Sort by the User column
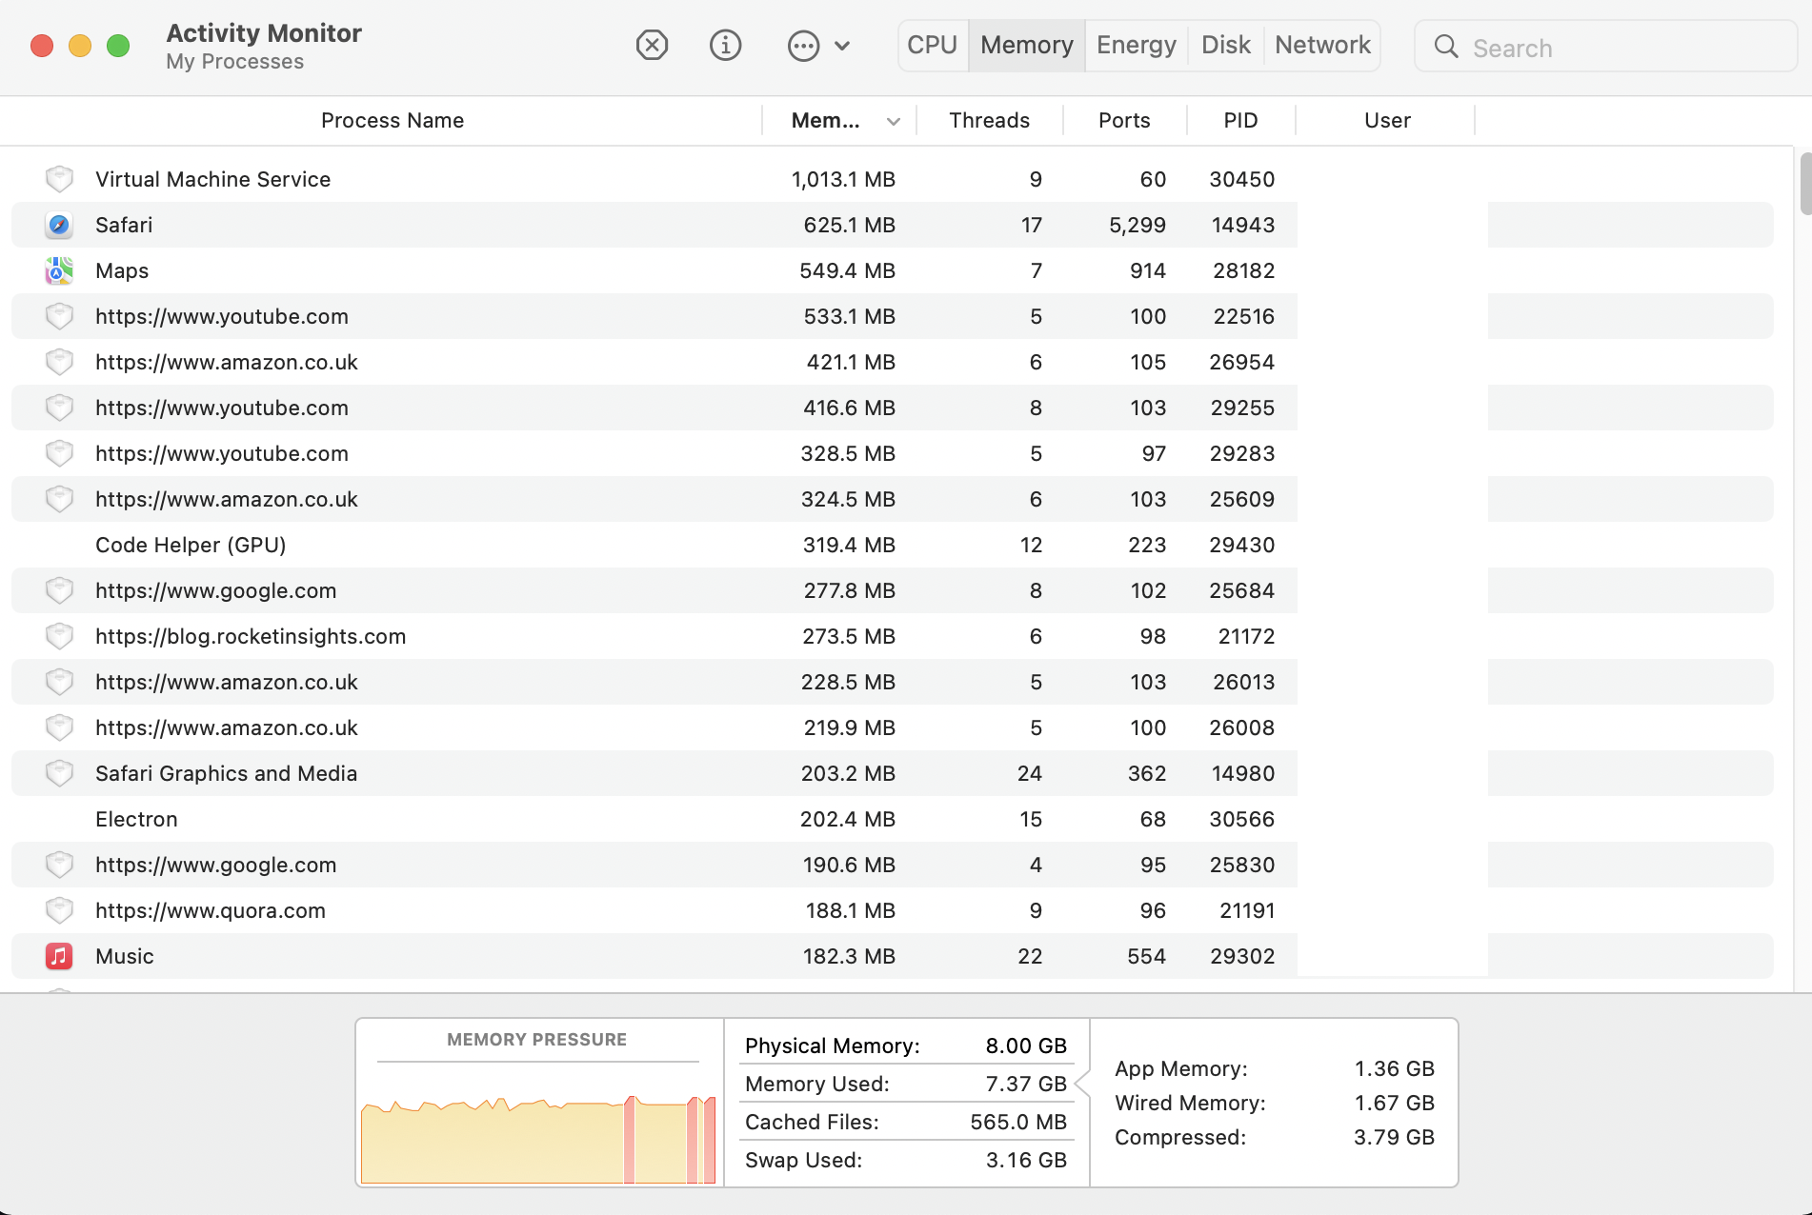 pyautogui.click(x=1387, y=120)
